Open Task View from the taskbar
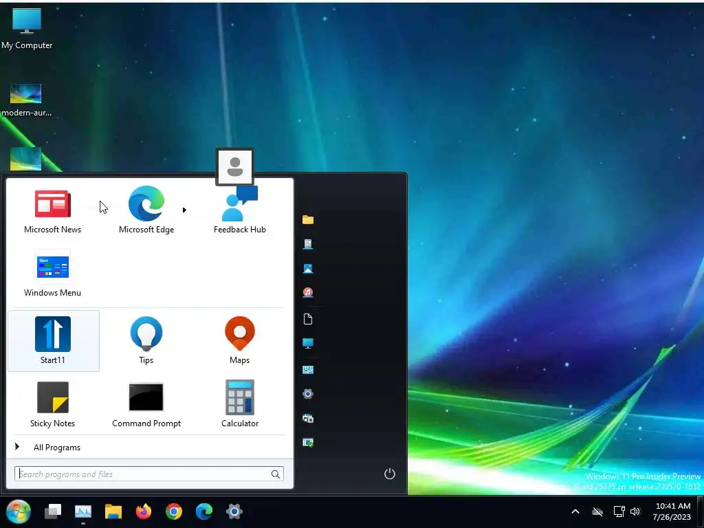 53,511
